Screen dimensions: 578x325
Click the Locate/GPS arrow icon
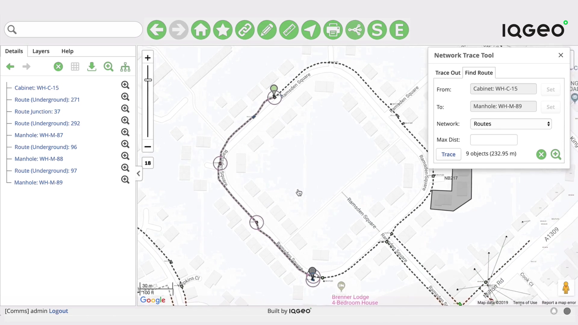click(311, 30)
